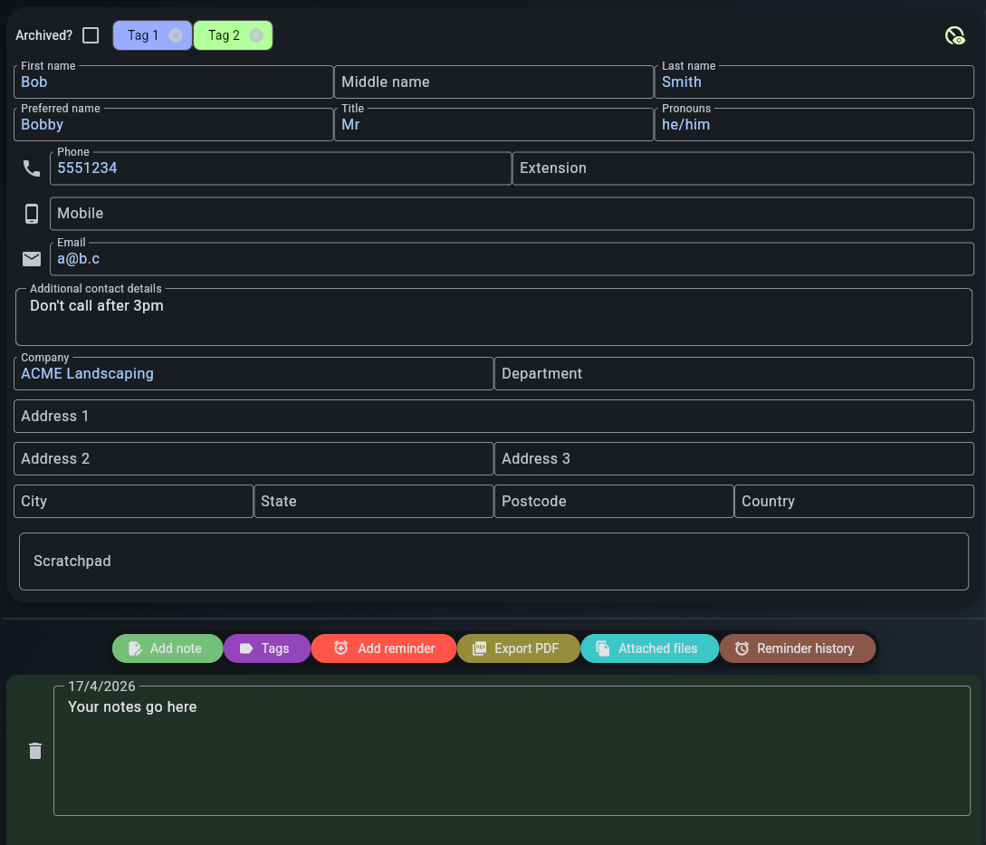
Task: Select the green Tag 2 chip
Action: coord(233,35)
